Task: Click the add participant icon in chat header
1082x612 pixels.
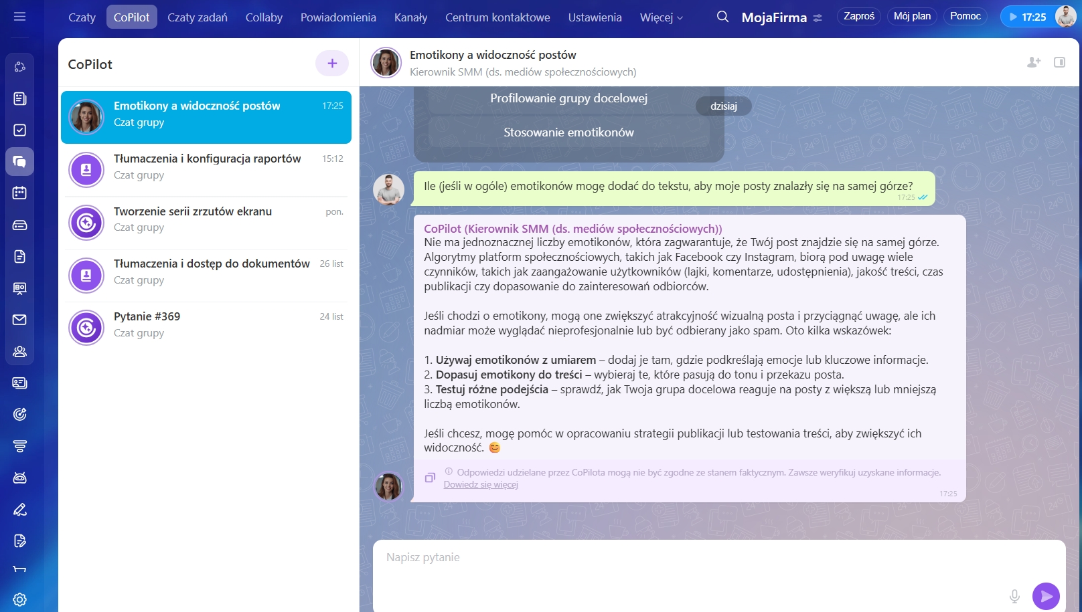Action: [x=1034, y=62]
